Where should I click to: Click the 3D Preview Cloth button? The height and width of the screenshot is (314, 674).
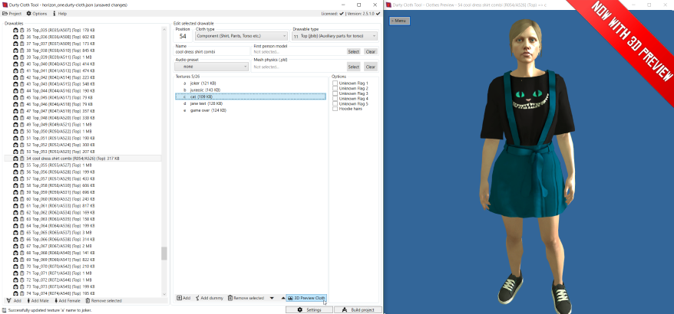pos(306,297)
